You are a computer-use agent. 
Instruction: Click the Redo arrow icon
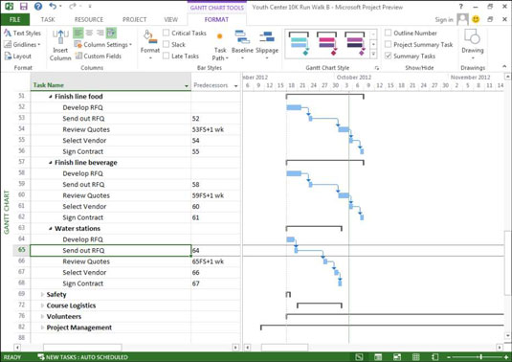point(73,6)
